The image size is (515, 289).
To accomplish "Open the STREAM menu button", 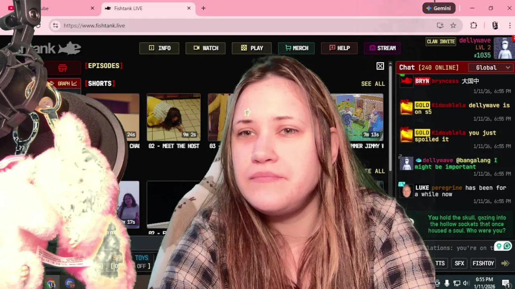I will pos(382,48).
